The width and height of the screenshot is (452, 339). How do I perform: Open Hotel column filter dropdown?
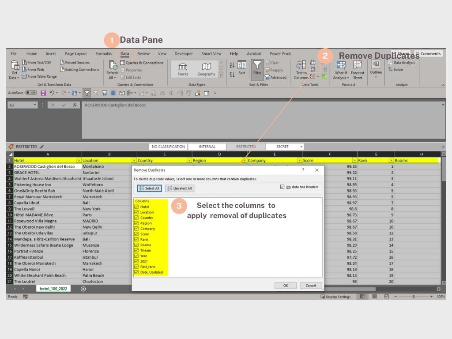coord(79,160)
